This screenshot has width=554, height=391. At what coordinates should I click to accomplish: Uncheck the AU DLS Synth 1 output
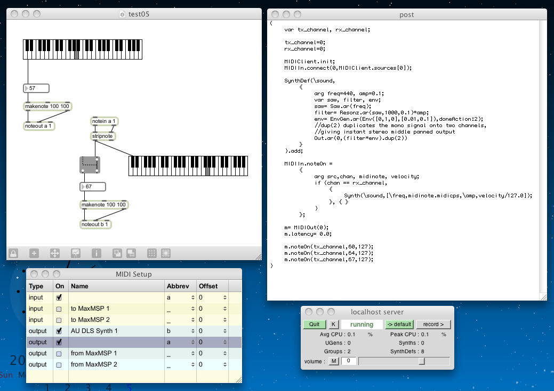(x=59, y=331)
